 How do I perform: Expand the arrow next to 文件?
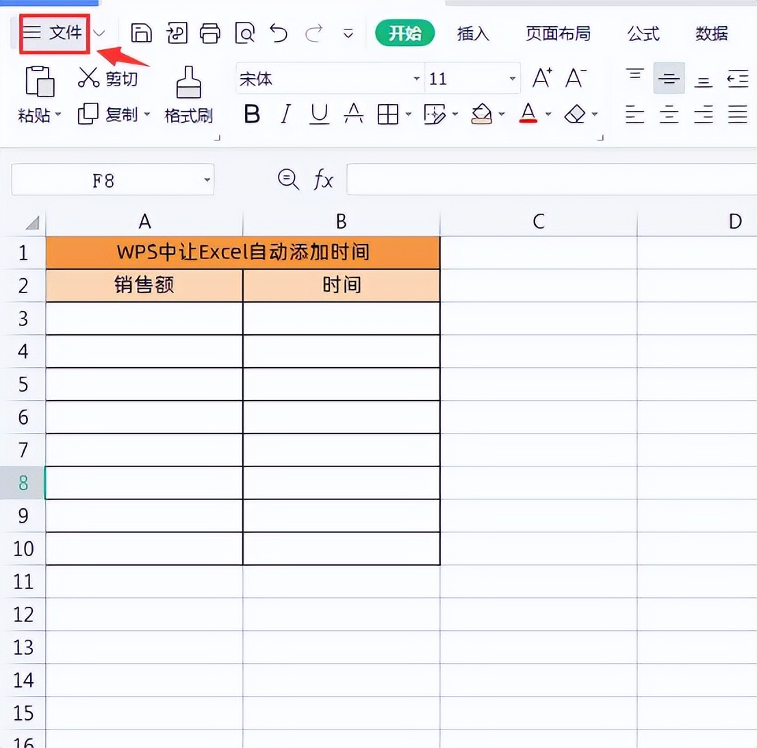pyautogui.click(x=99, y=34)
